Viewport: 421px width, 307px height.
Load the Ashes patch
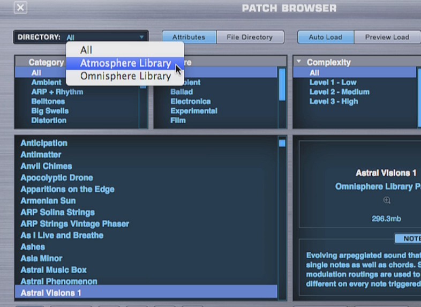pyautogui.click(x=33, y=247)
